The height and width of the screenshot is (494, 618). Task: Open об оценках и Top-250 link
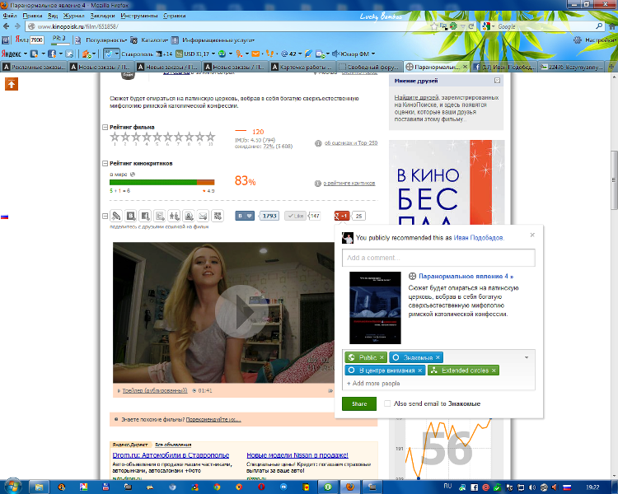351,143
